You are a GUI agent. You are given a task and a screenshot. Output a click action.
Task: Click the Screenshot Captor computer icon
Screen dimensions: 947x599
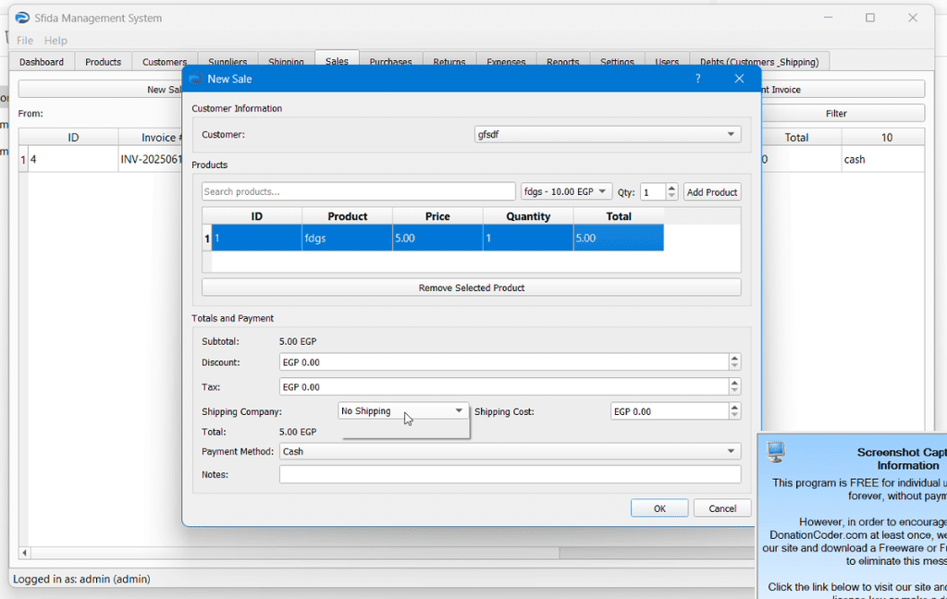(x=776, y=452)
